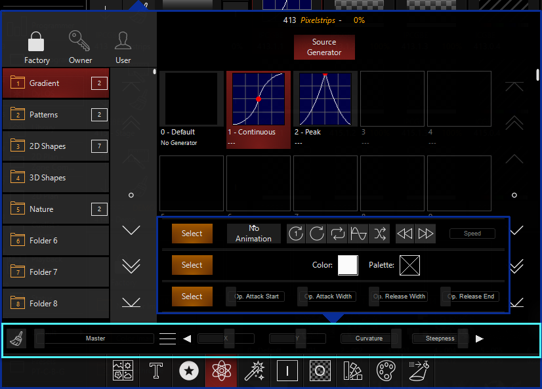Viewport: 542px width, 389px height.
Task: Select empty generator slot 4
Action: coord(459,99)
